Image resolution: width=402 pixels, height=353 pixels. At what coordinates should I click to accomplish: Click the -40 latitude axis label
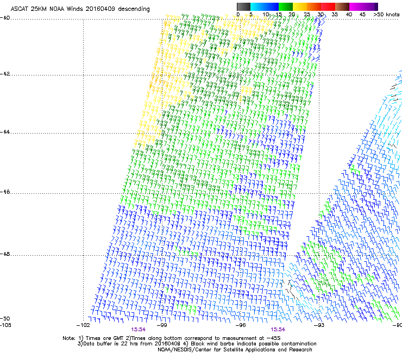coord(5,18)
